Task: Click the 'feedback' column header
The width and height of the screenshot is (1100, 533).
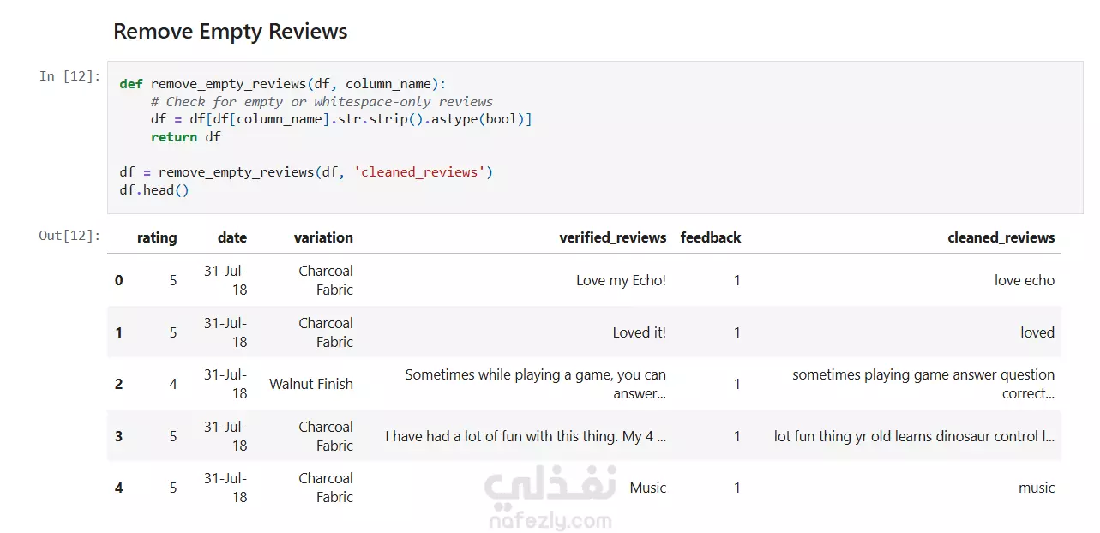Action: coord(711,238)
